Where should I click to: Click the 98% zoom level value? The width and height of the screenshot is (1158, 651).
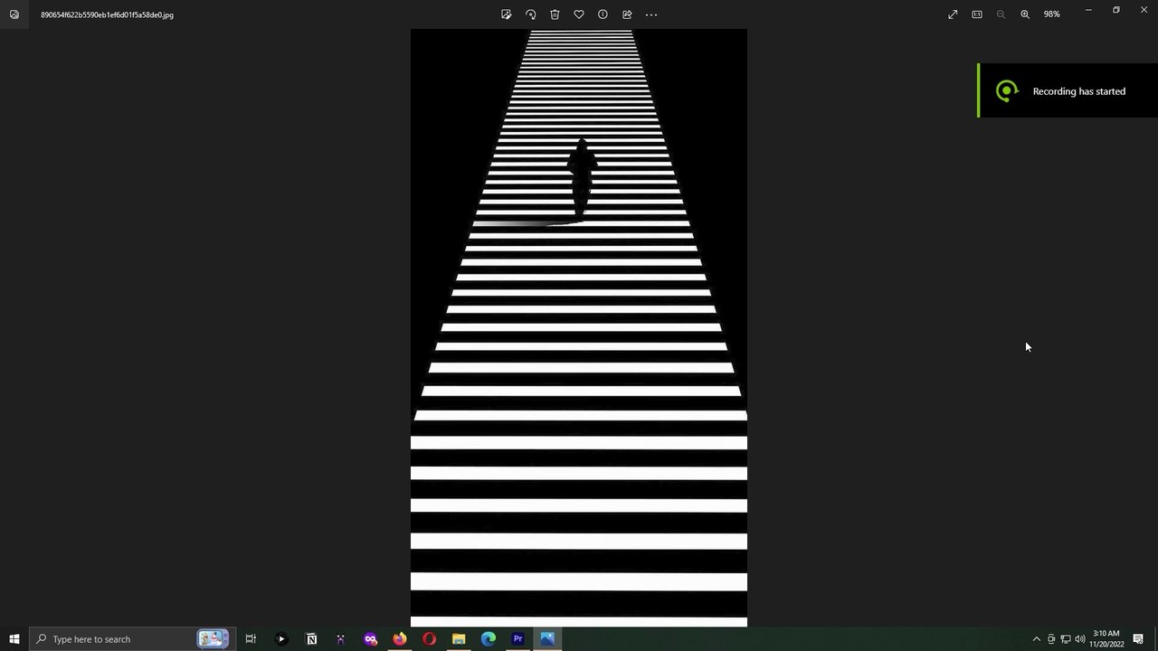[x=1052, y=14]
